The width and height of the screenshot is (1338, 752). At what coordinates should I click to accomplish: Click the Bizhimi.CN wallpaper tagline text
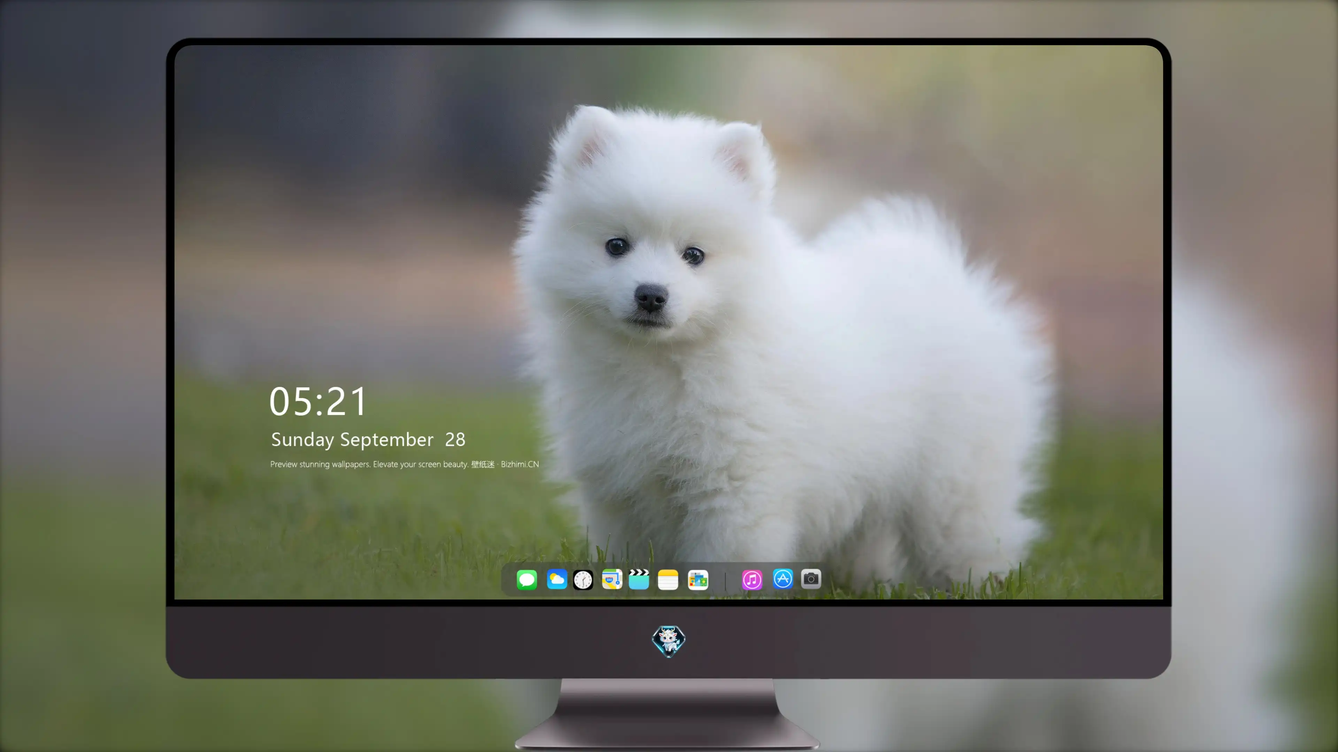coord(405,464)
